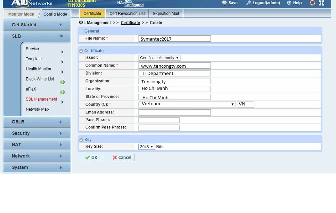Click the Certificate breadcrumb link
336x213 pixels.
click(x=130, y=23)
